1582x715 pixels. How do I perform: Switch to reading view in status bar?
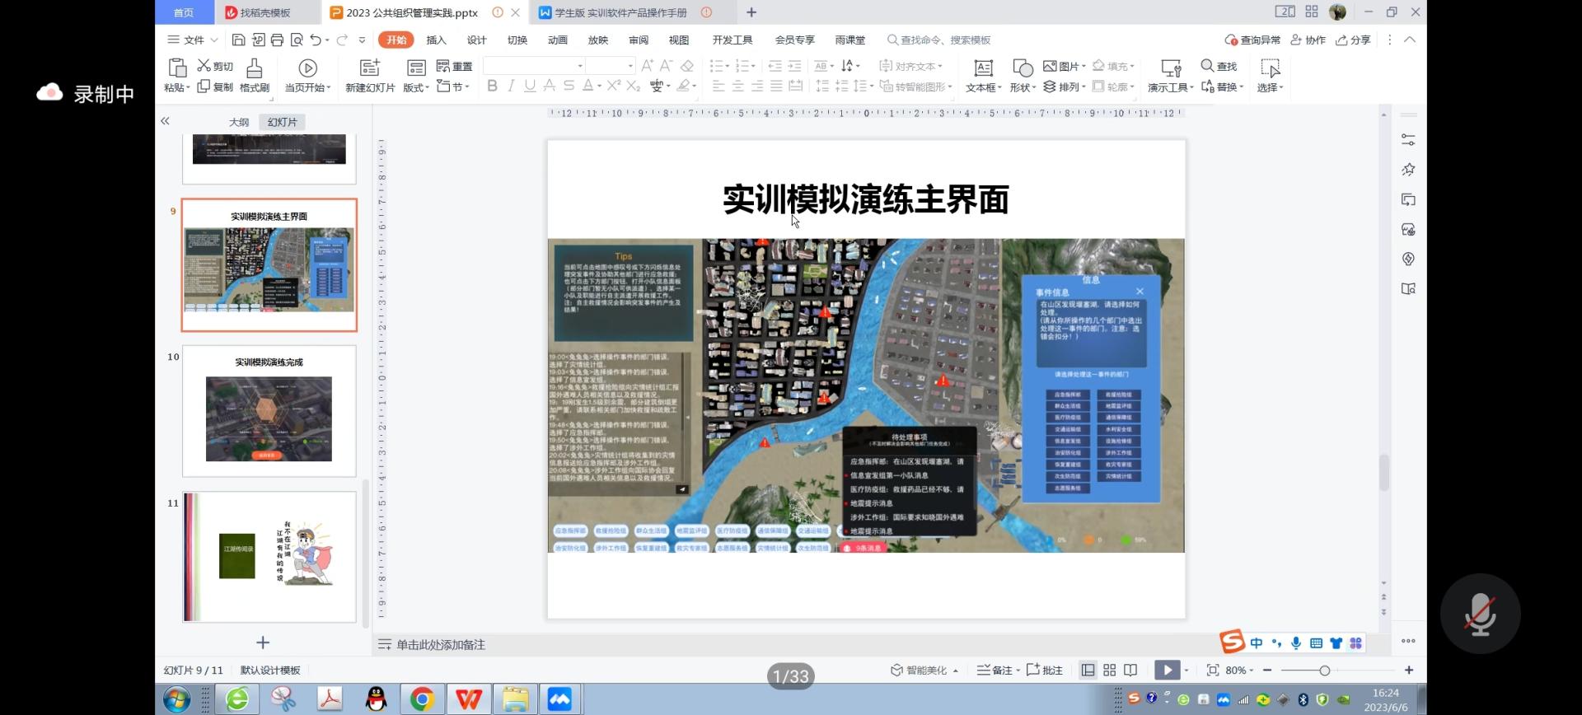[x=1131, y=671]
